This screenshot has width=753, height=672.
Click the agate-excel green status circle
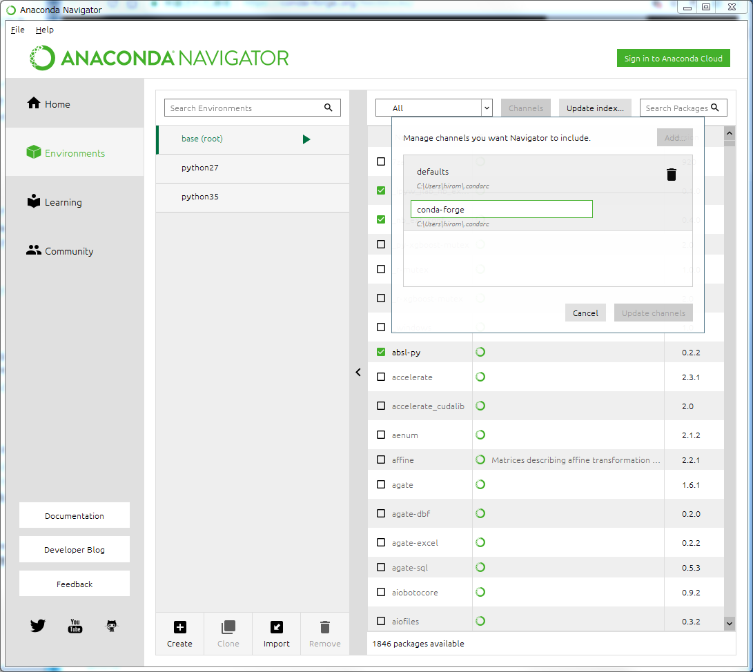[x=480, y=542]
